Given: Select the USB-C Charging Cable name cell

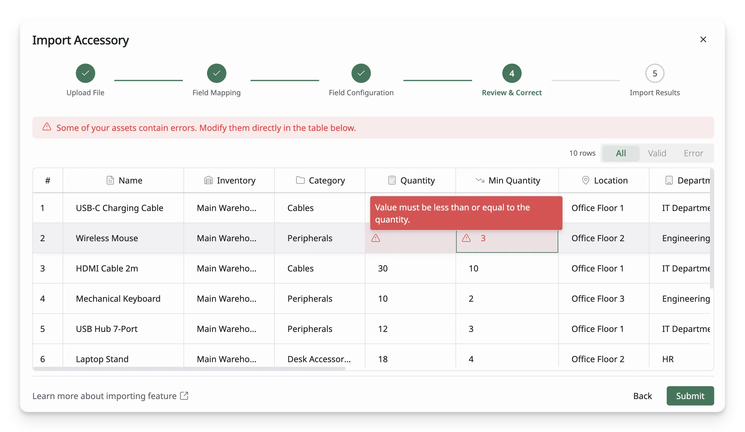Looking at the screenshot, I should point(123,208).
